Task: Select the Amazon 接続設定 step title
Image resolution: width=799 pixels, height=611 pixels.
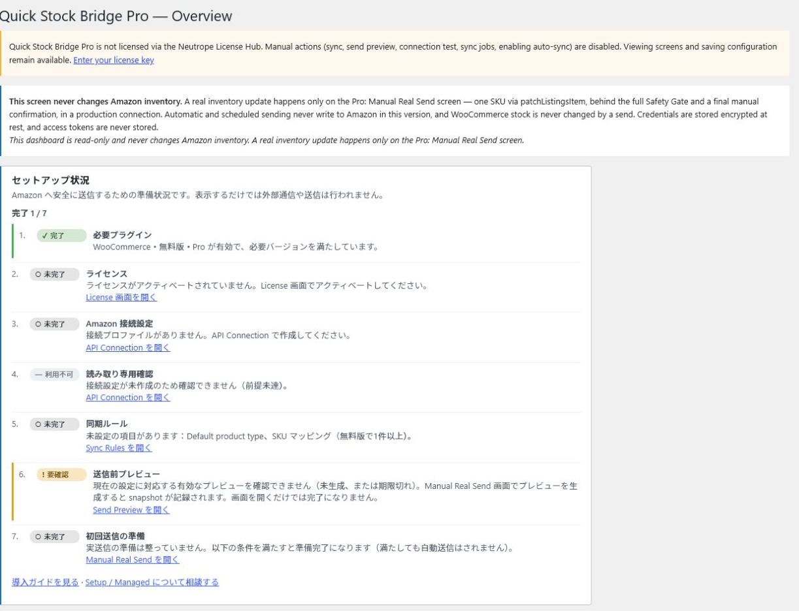Action: coord(120,324)
